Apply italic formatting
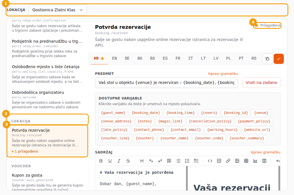294x195 pixels. coord(119,161)
